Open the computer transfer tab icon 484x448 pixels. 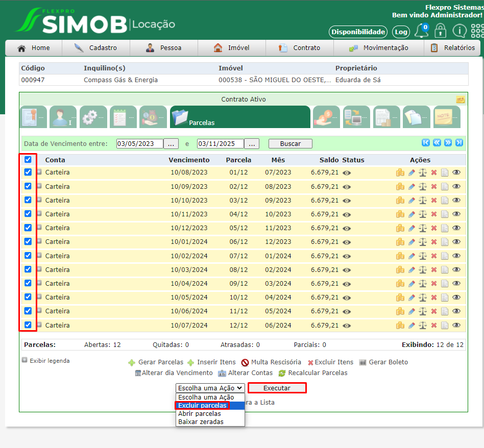[x=356, y=117]
